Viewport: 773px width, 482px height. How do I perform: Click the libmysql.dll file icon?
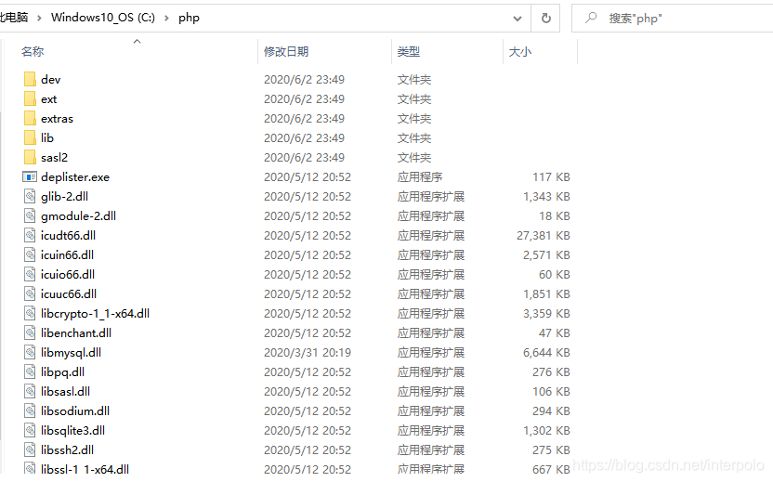click(x=30, y=352)
